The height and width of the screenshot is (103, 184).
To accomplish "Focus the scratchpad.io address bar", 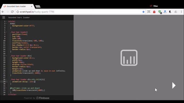I will (80, 12).
